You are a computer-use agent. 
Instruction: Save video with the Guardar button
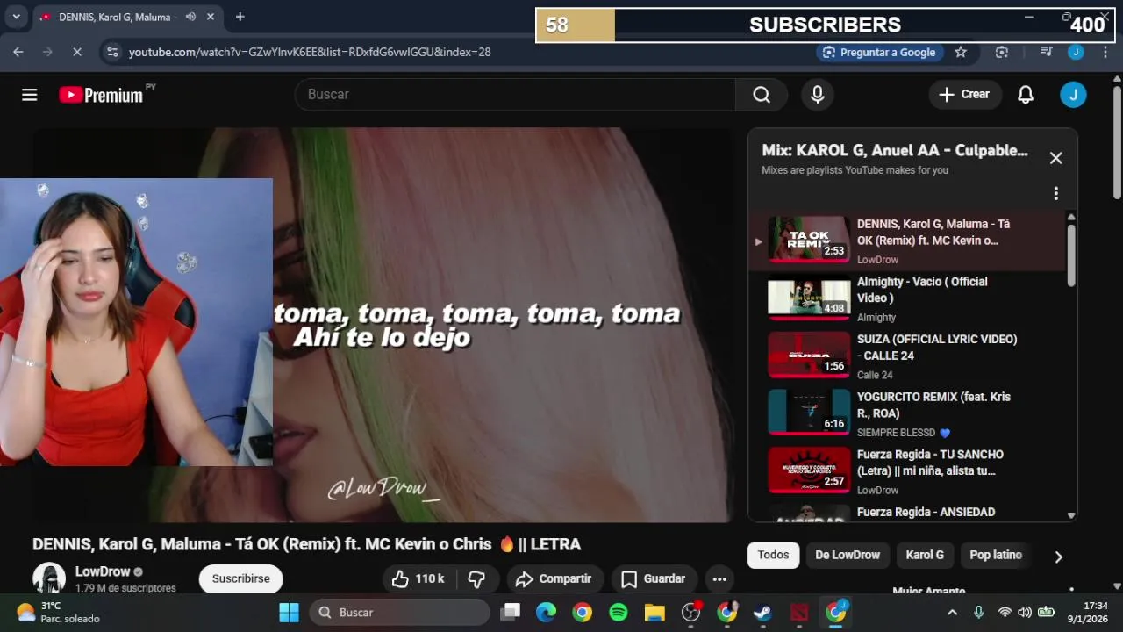point(654,578)
